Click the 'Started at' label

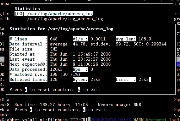(x=28, y=54)
